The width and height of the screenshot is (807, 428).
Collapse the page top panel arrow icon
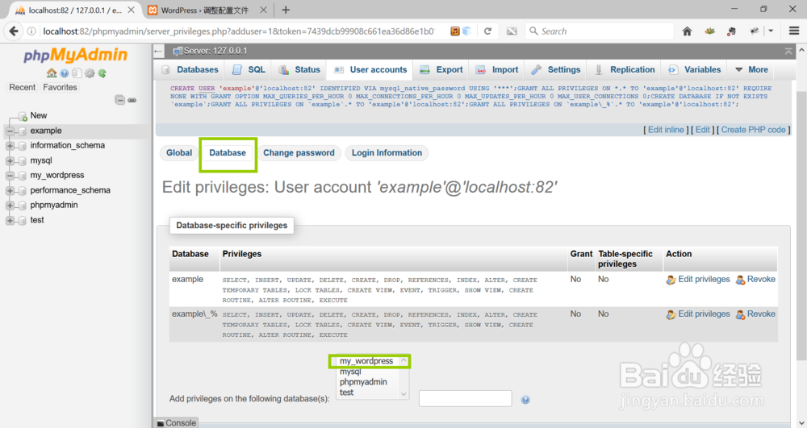(x=788, y=51)
